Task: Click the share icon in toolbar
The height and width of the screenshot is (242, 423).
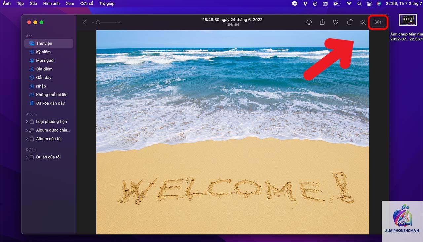Action: tap(322, 22)
